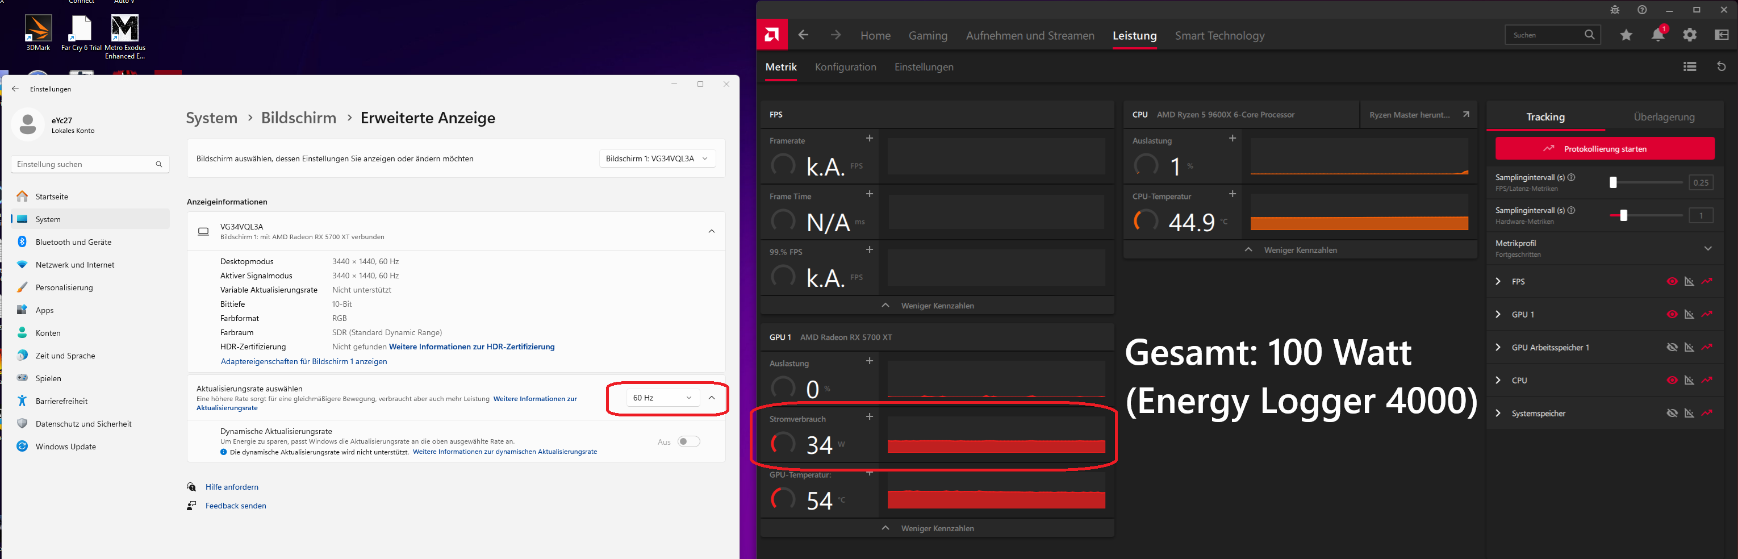Screen dimensions: 1738x559
Task: Expand the Systemspeicher tracking group
Action: tap(1498, 413)
